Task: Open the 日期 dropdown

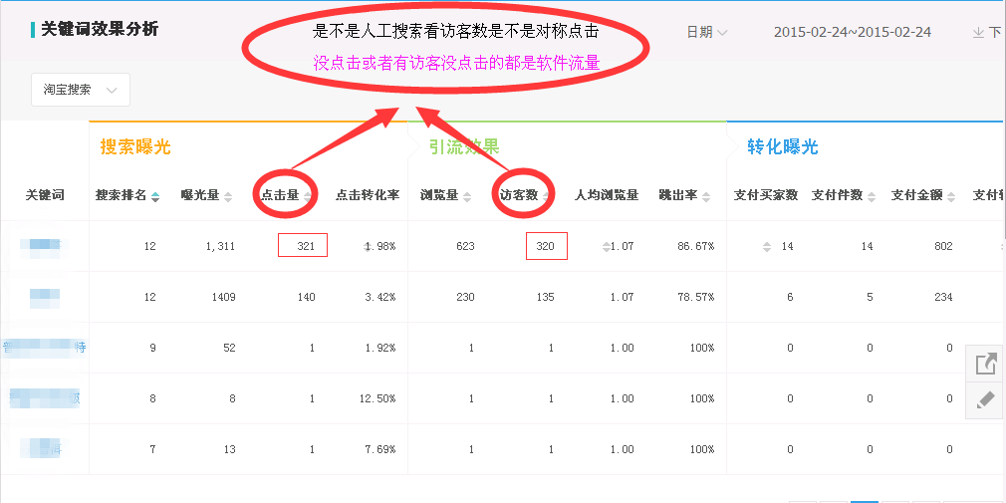Action: pyautogui.click(x=706, y=32)
